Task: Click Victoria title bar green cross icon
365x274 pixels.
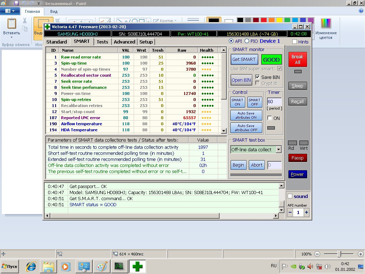Action: tap(47, 26)
